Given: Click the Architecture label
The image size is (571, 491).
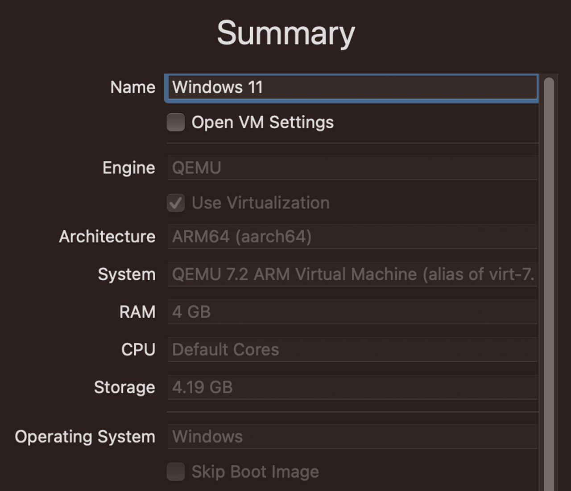Looking at the screenshot, I should [x=108, y=237].
